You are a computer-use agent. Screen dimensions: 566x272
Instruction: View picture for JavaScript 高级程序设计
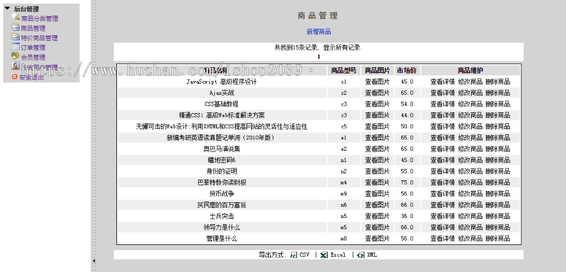[x=377, y=82]
